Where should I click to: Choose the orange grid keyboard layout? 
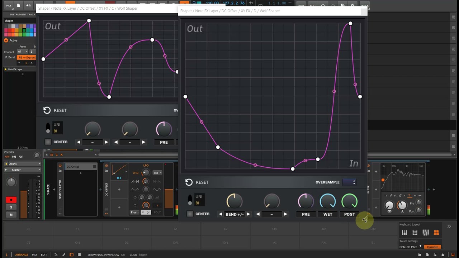tap(436, 233)
